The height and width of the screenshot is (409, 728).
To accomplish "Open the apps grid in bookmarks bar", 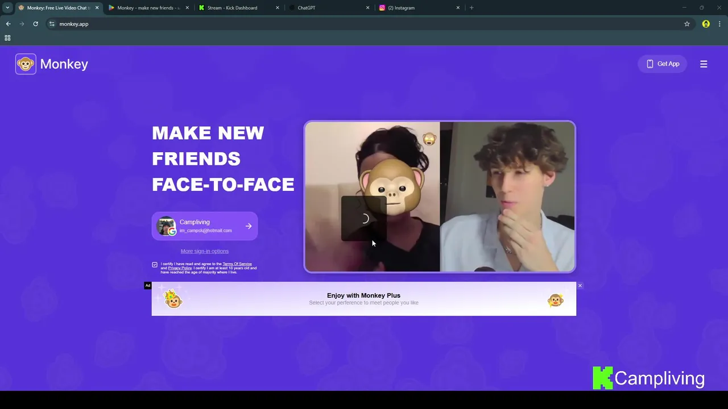I will (x=7, y=38).
